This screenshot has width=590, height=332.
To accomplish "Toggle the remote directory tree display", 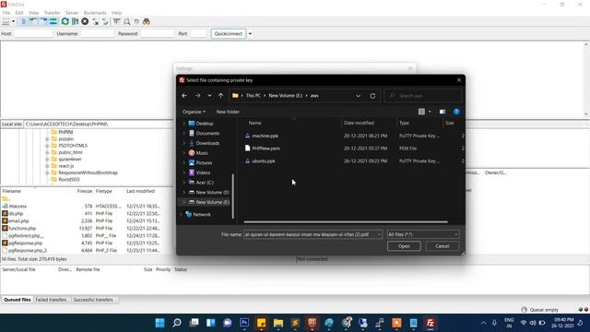I will tap(43, 21).
